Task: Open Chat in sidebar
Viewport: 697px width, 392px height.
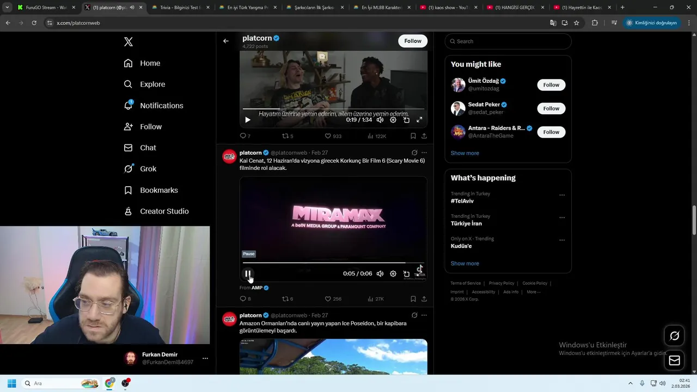Action: [x=140, y=148]
